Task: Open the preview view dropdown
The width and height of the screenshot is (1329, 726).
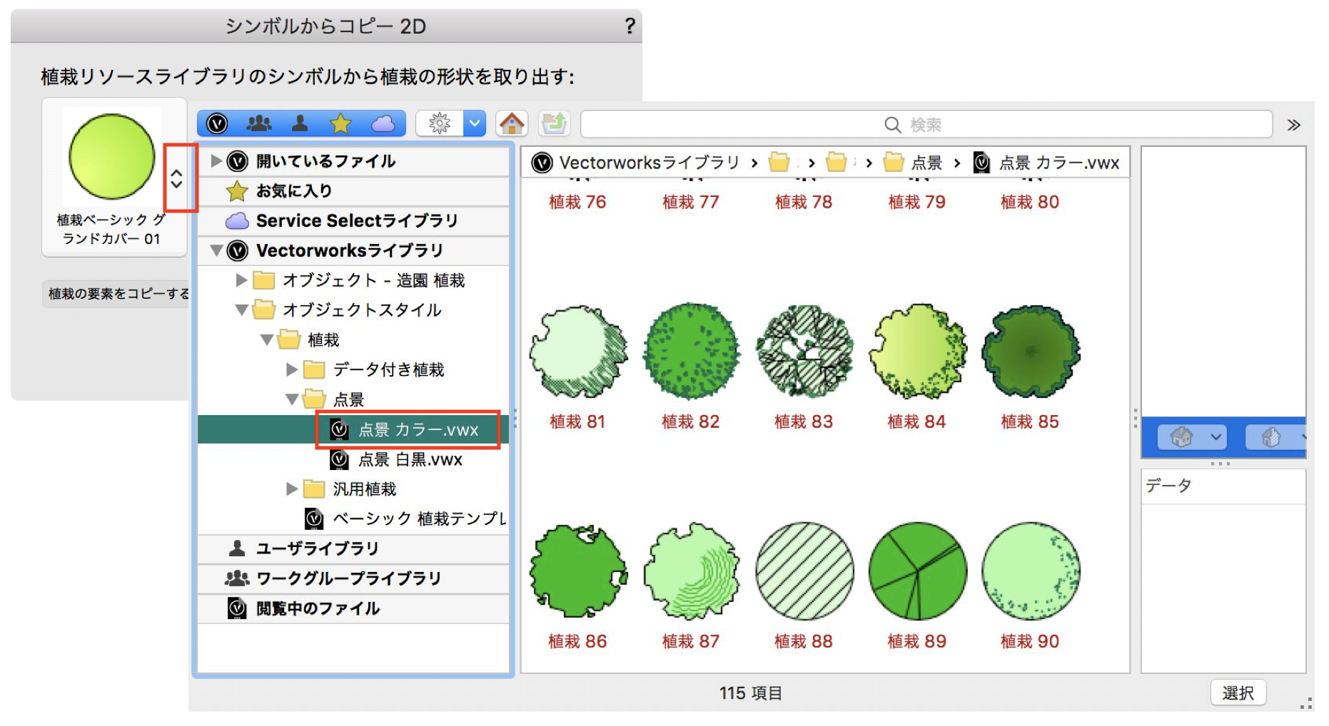Action: click(x=1191, y=436)
